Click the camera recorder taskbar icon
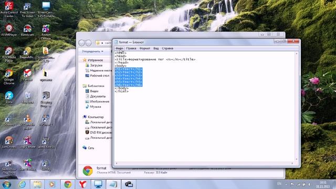336x189 pixels. (129, 184)
